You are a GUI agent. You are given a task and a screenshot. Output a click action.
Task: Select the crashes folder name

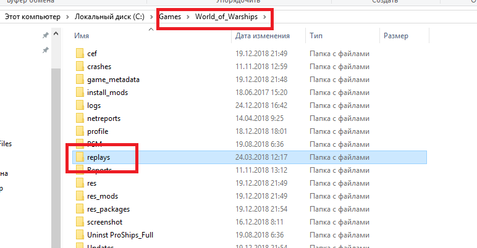[99, 67]
